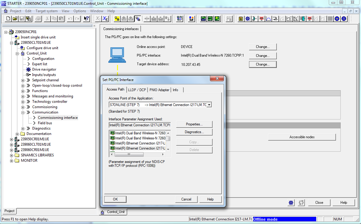Image resolution: width=361 pixels, height=224 pixels.
Task: Activate the context help arrow-question icon
Action: pyautogui.click(x=86, y=19)
